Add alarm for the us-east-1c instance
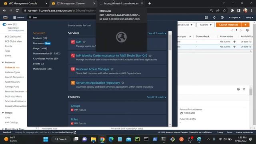This screenshot has width=256, height=144. click(234, 47)
